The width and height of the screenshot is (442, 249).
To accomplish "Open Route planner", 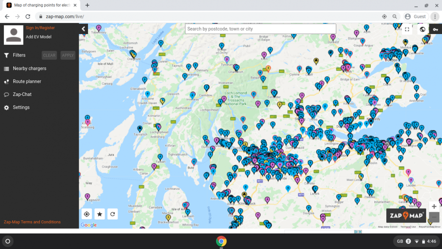I will (27, 81).
